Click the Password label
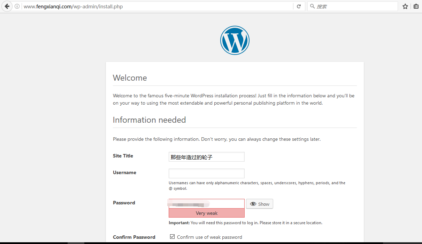The image size is (422, 244). pos(124,203)
